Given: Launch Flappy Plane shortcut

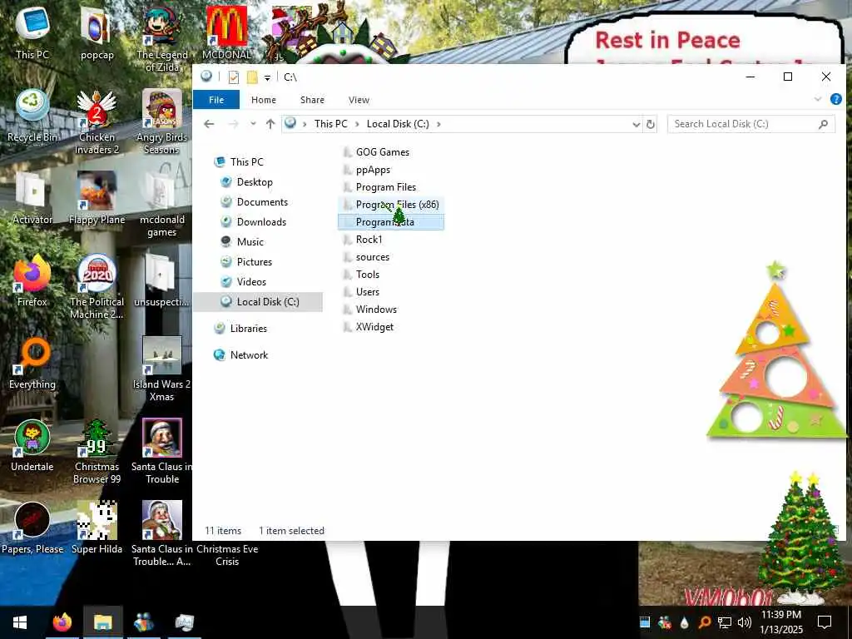Looking at the screenshot, I should pyautogui.click(x=97, y=198).
